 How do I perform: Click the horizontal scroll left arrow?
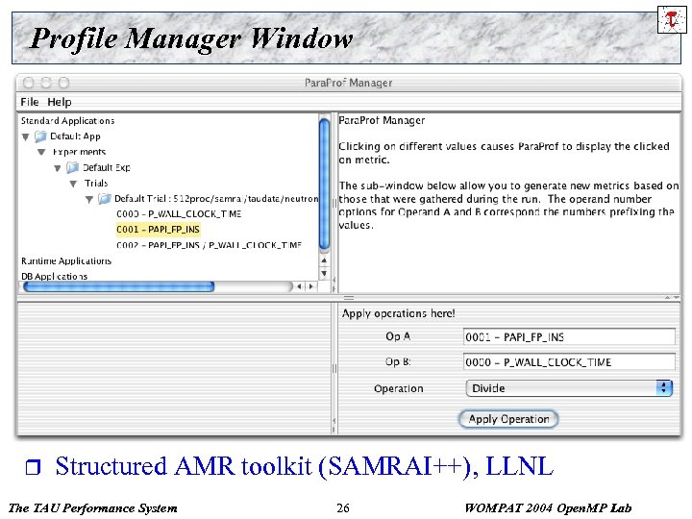[x=299, y=286]
